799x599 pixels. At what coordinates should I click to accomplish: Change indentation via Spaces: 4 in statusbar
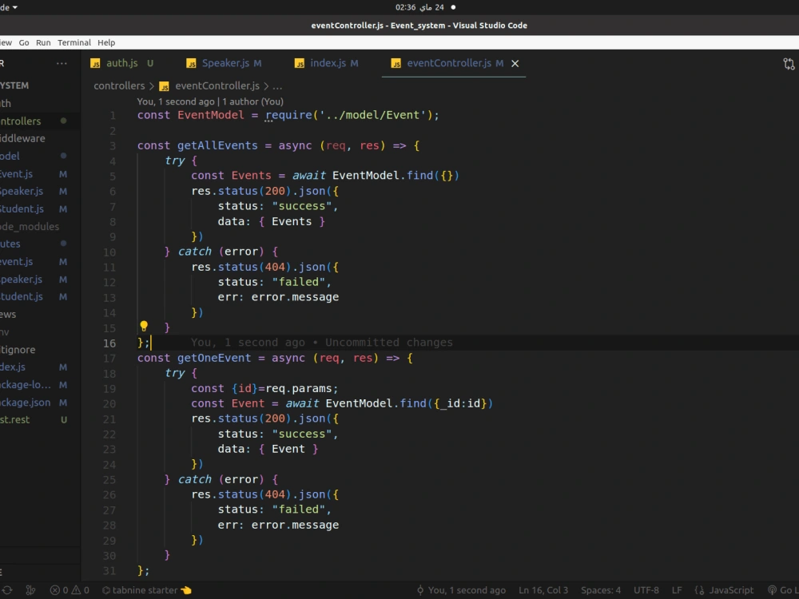[x=600, y=590]
